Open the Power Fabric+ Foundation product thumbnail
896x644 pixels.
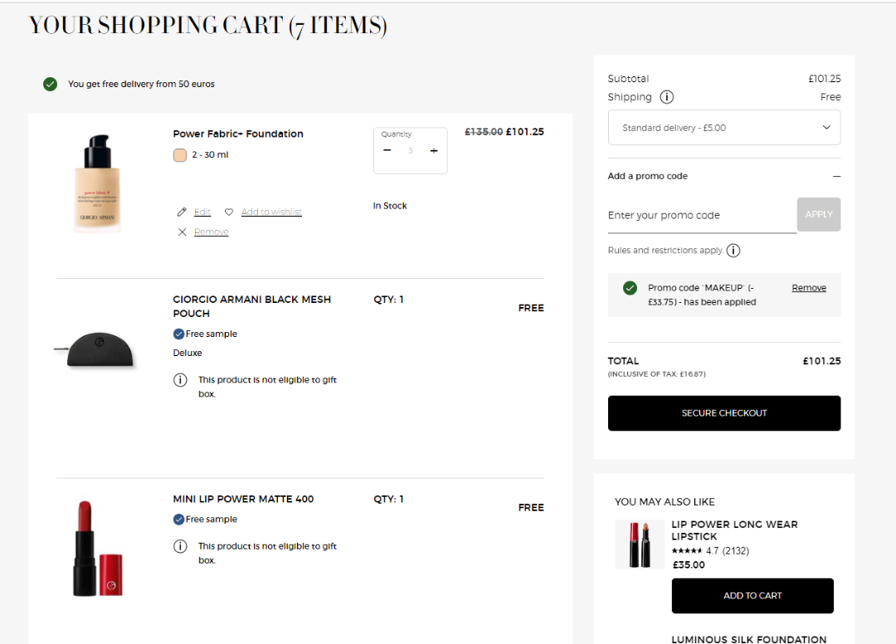[97, 183]
